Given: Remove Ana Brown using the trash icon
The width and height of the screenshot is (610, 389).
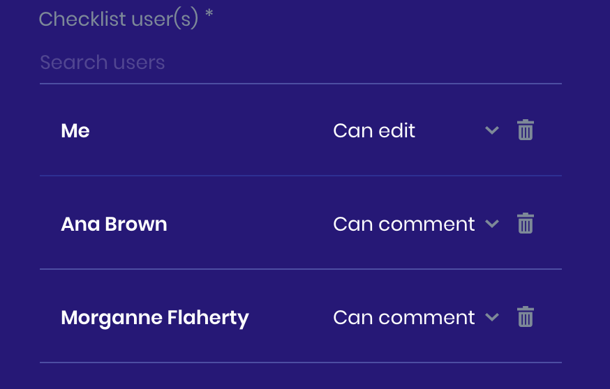Looking at the screenshot, I should (525, 224).
